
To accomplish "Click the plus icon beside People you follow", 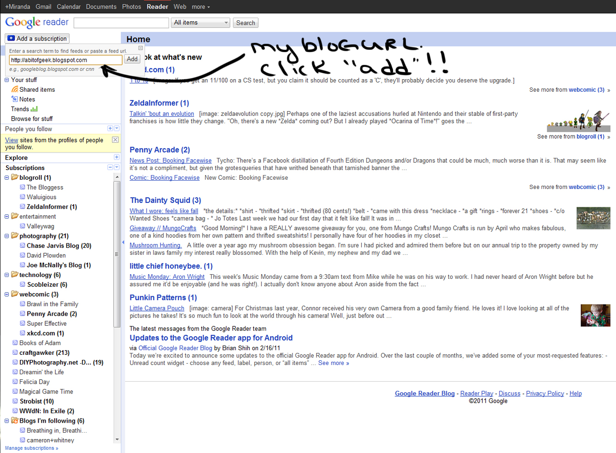I will pos(110,129).
